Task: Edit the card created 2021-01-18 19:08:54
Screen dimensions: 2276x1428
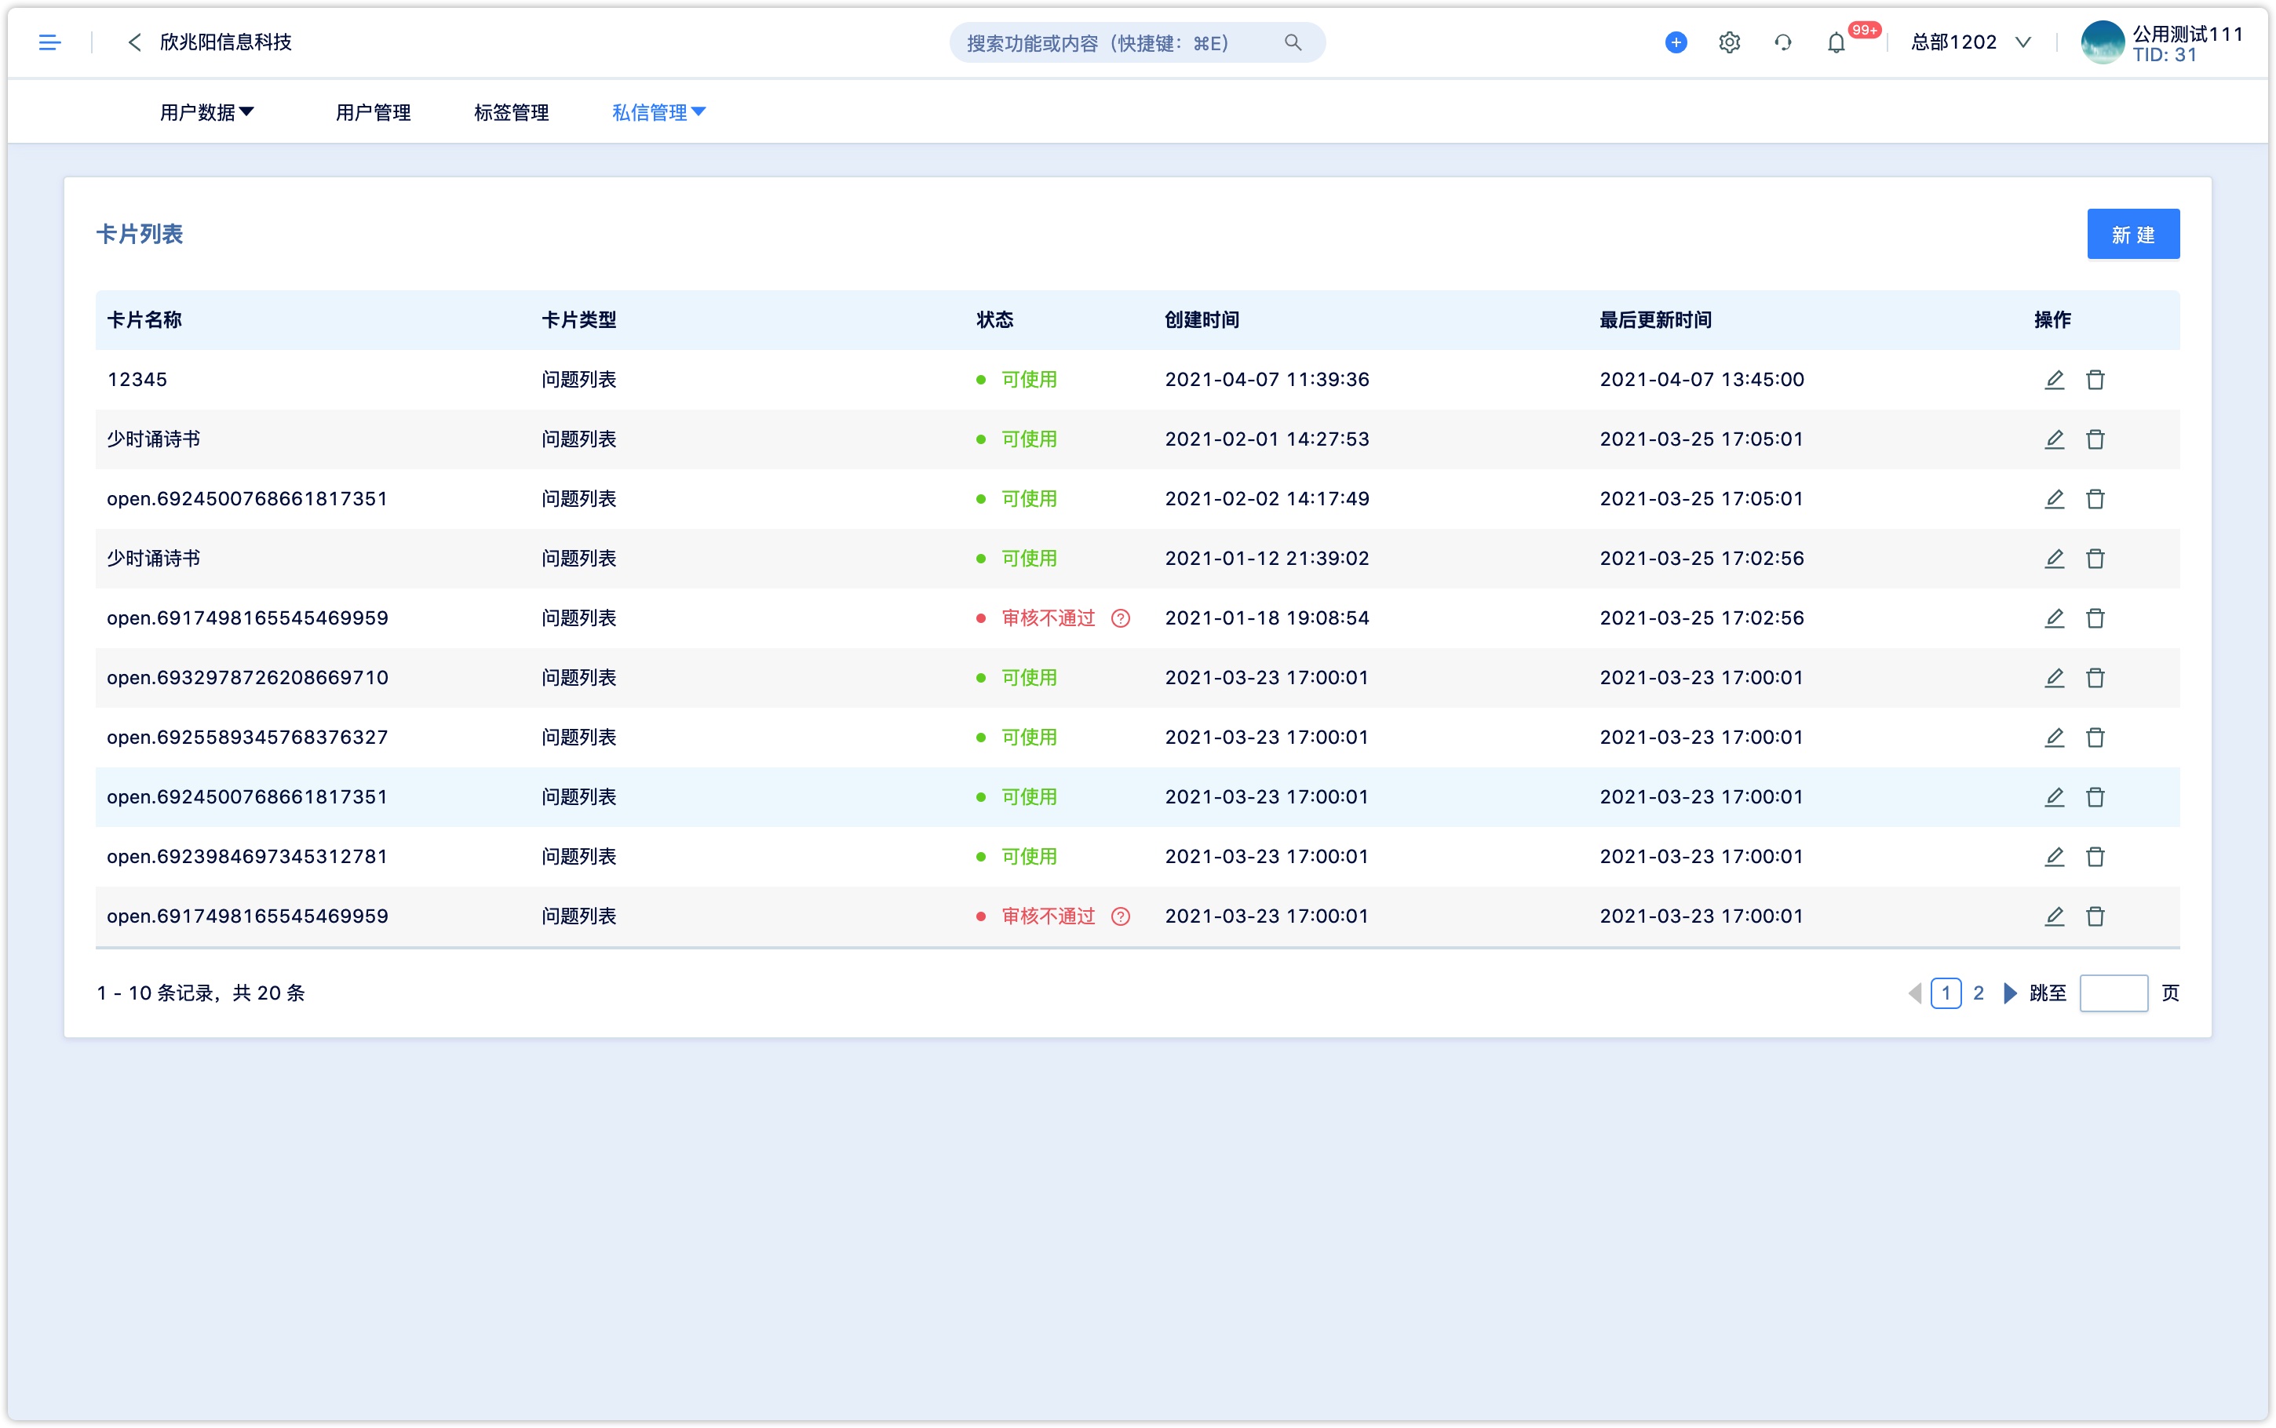Action: (2054, 617)
